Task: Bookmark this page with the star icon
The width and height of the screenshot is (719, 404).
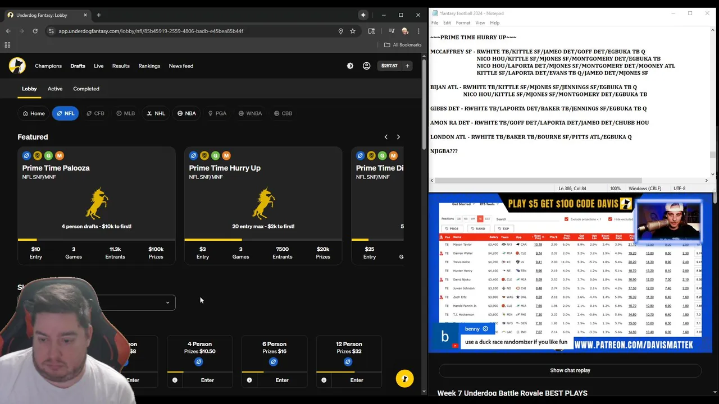Action: 353,31
